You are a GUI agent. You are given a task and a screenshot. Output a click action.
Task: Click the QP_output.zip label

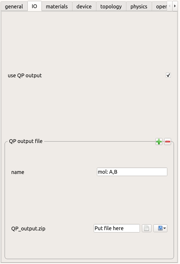(x=28, y=229)
